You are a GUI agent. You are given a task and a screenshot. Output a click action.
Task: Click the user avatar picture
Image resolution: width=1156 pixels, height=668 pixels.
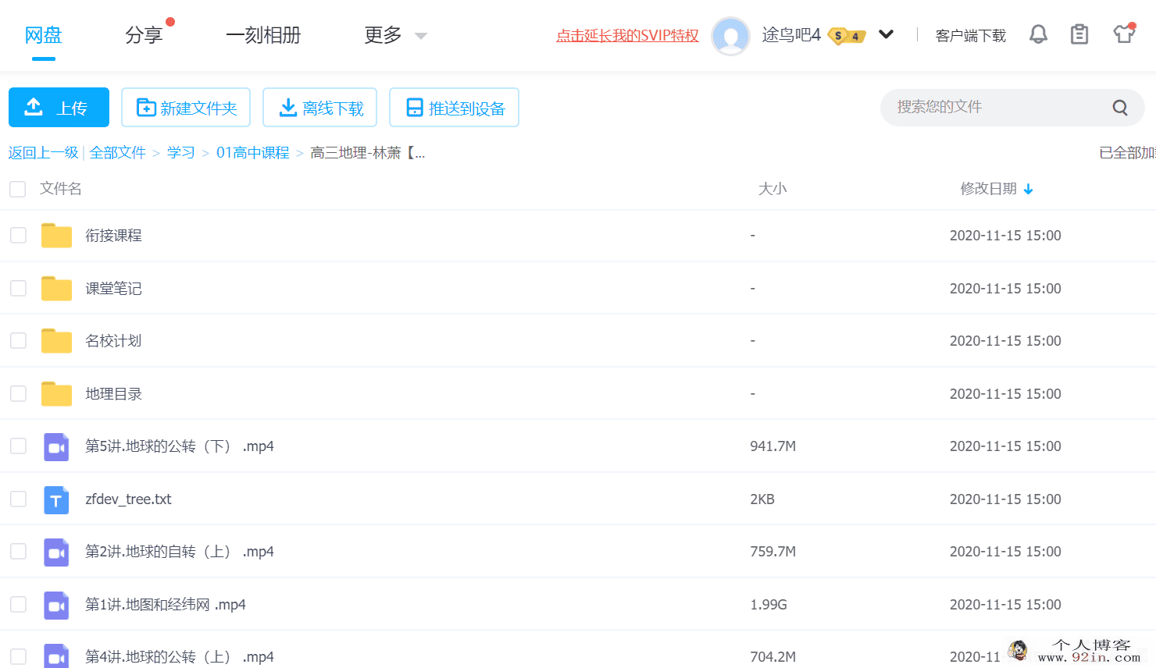click(730, 36)
